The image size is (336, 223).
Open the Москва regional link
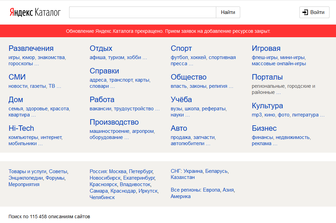click(117, 171)
